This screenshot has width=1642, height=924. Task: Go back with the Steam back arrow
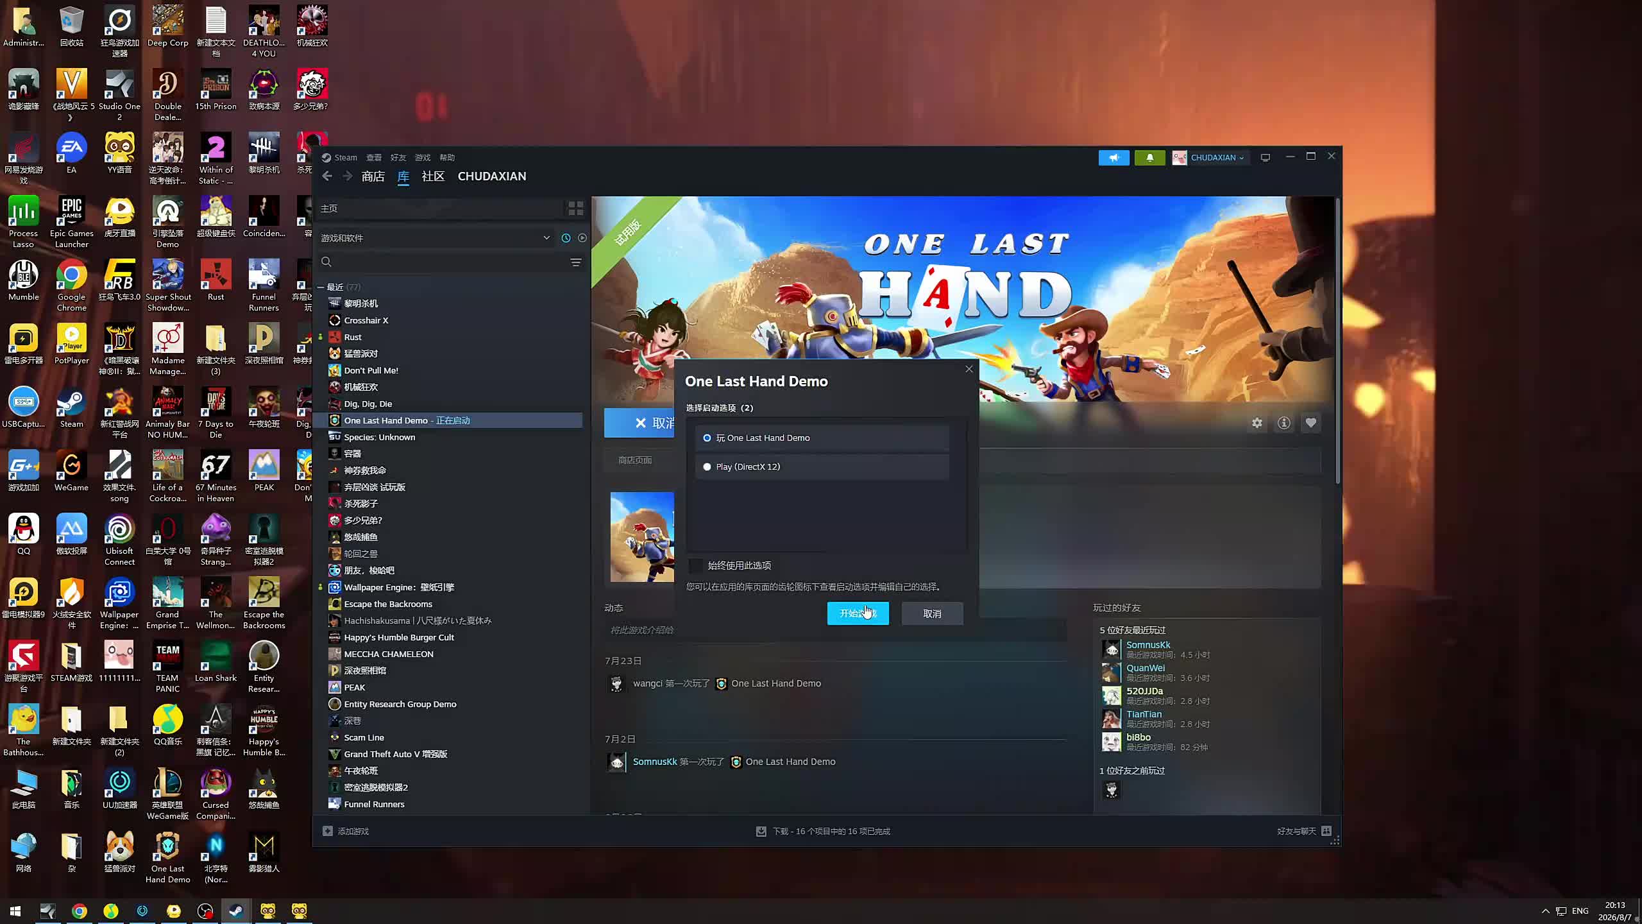(328, 176)
